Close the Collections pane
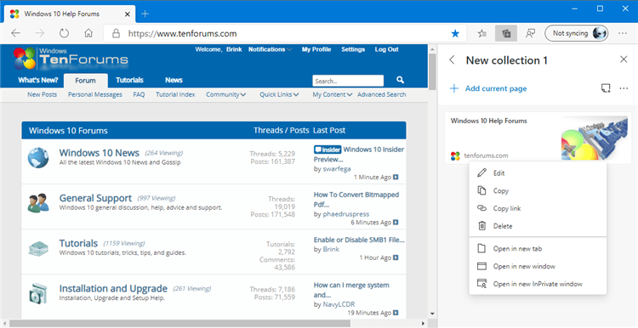 pyautogui.click(x=624, y=59)
